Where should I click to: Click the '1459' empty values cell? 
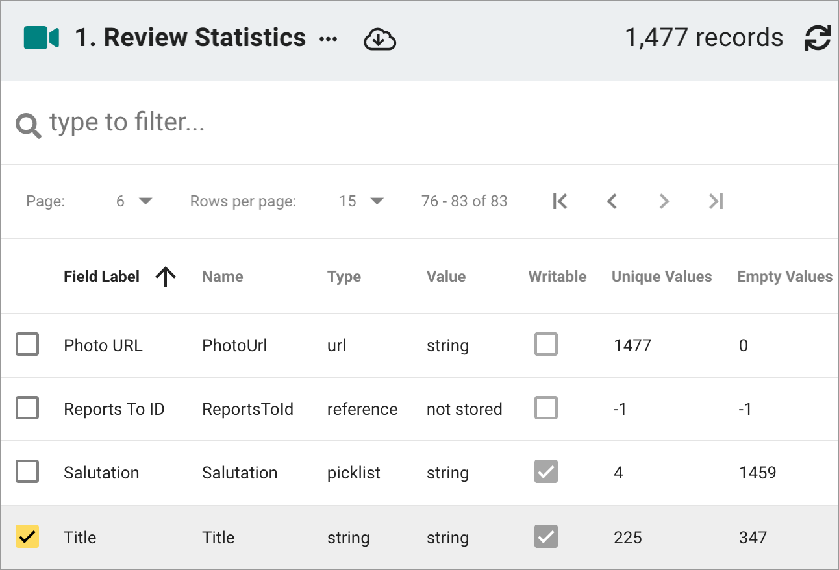(757, 473)
